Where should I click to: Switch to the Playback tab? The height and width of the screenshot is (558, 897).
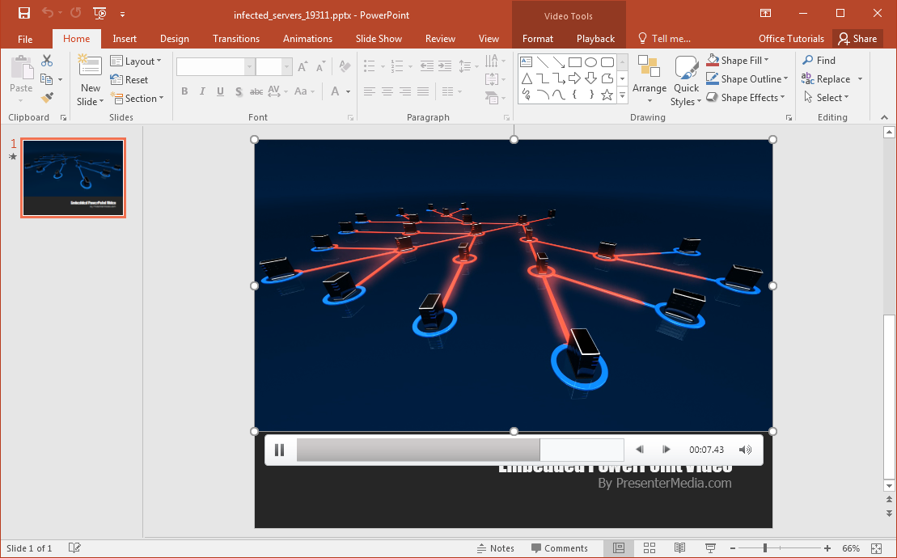click(595, 39)
